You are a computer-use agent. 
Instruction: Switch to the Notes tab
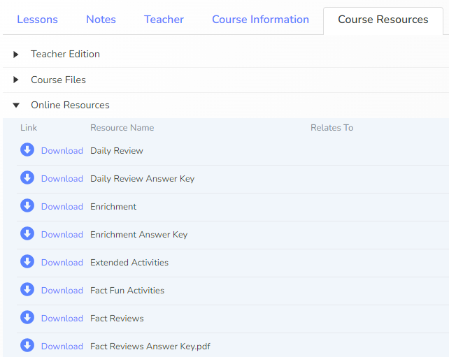(101, 20)
